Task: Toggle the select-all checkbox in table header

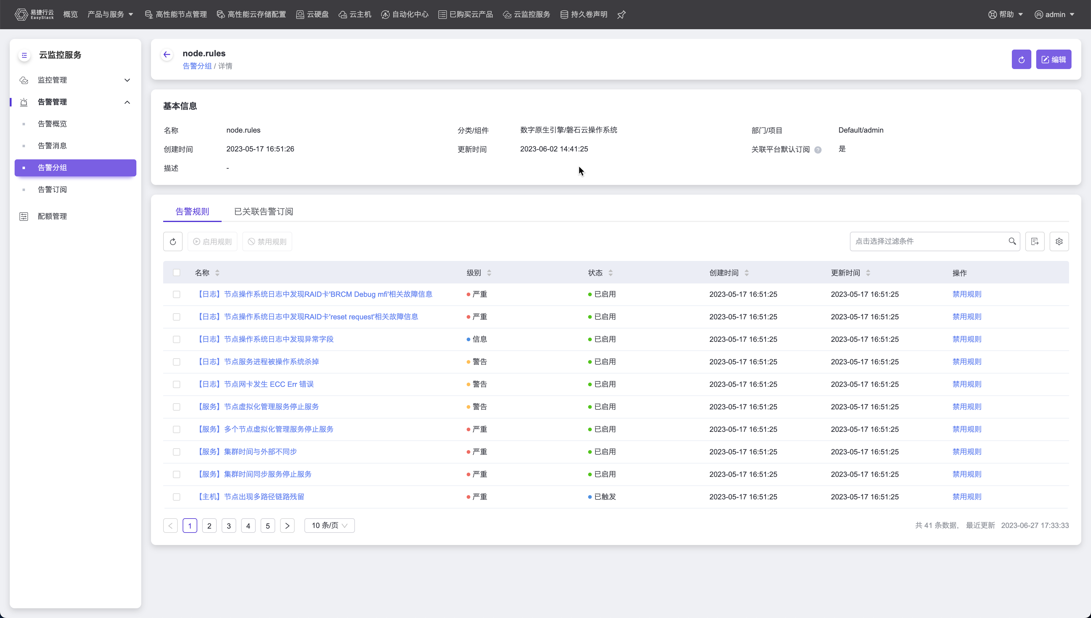Action: [x=176, y=273]
